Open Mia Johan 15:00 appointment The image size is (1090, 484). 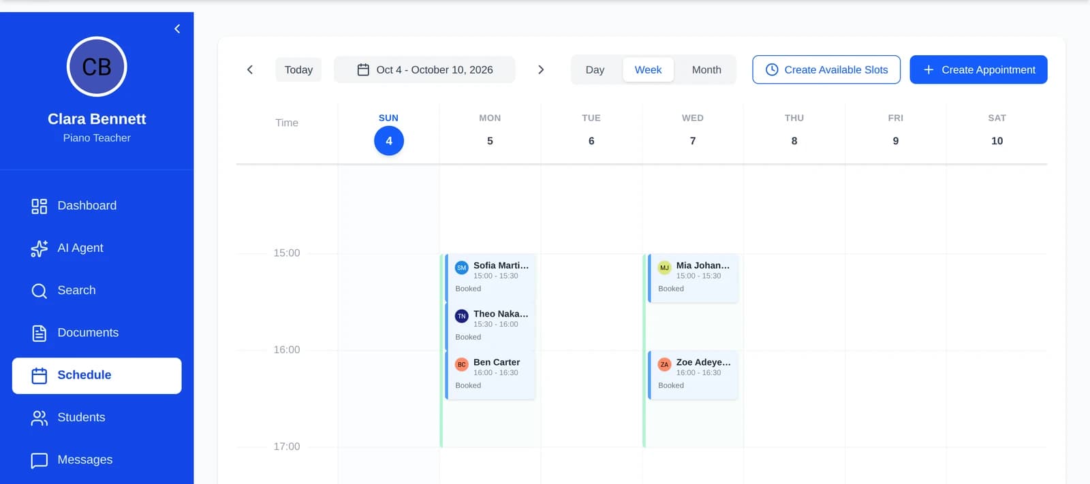click(x=693, y=278)
